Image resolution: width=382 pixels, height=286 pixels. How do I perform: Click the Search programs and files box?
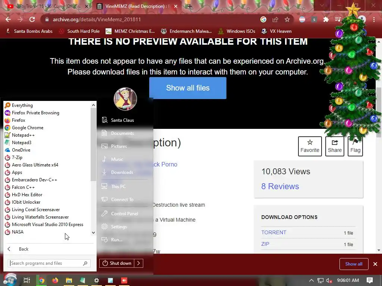point(49,263)
